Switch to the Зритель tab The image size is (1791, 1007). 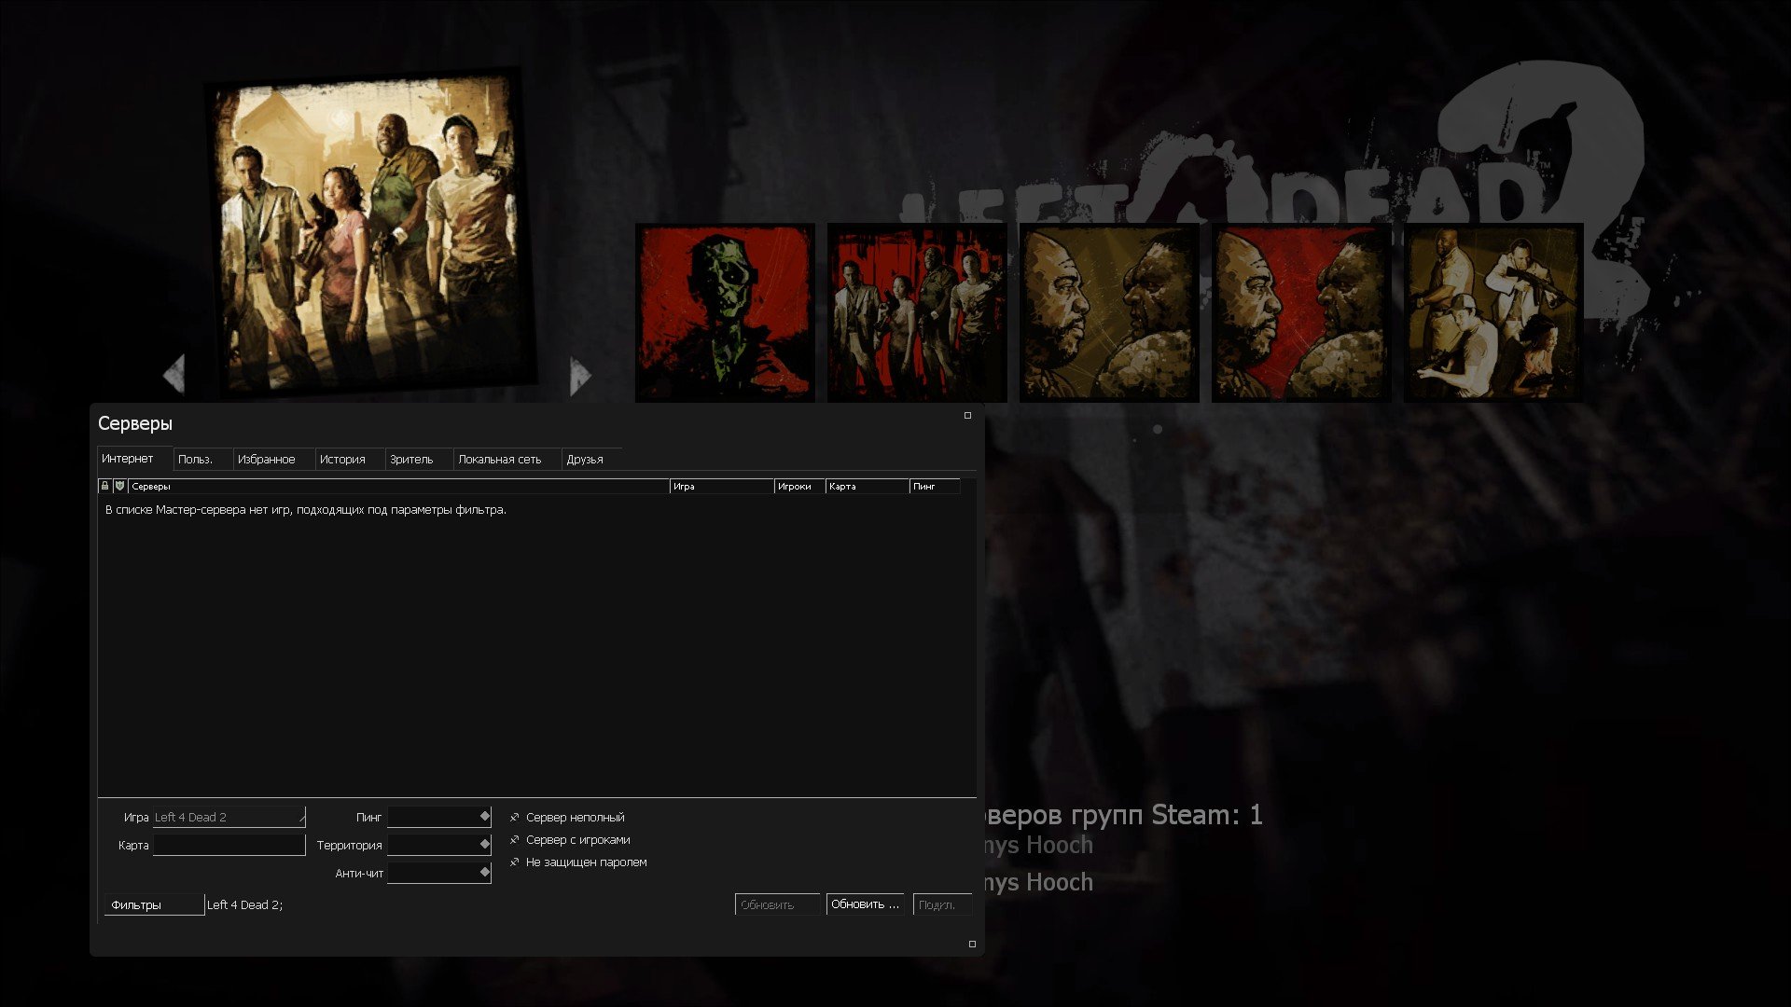(x=419, y=460)
